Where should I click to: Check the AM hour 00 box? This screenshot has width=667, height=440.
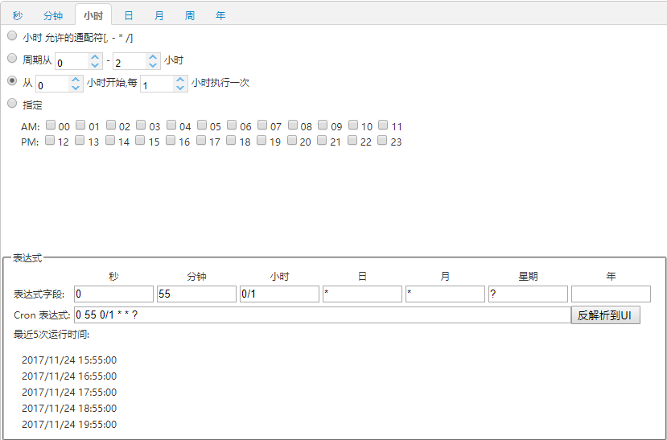[x=51, y=125]
